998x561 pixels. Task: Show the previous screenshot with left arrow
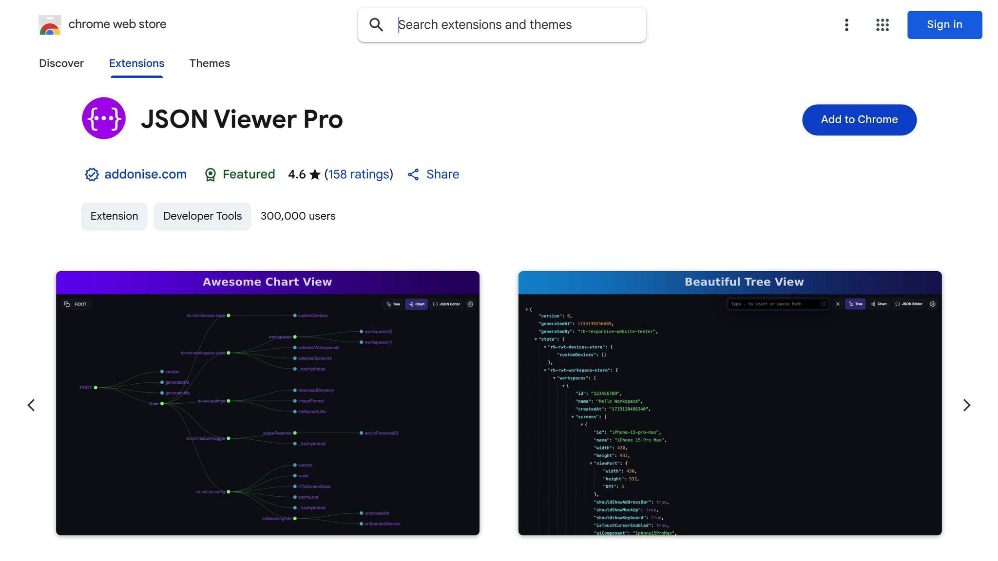pos(31,405)
